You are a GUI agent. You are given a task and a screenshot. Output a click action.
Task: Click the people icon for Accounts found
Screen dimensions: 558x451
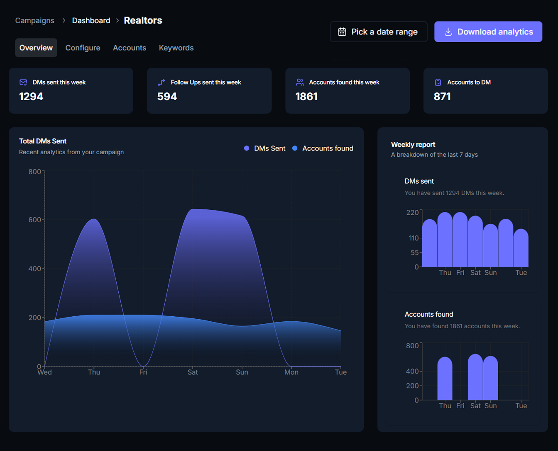click(x=300, y=82)
